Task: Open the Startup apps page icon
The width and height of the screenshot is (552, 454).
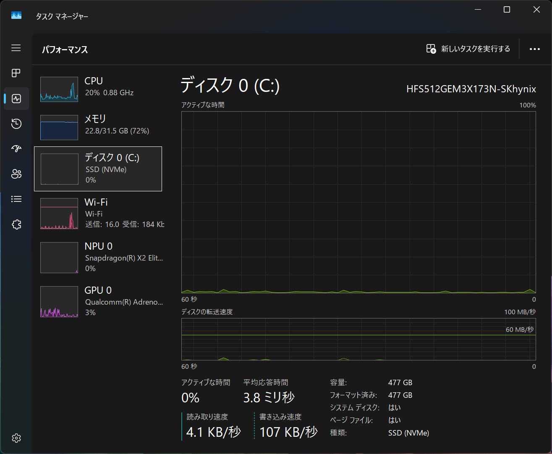Action: 16,149
